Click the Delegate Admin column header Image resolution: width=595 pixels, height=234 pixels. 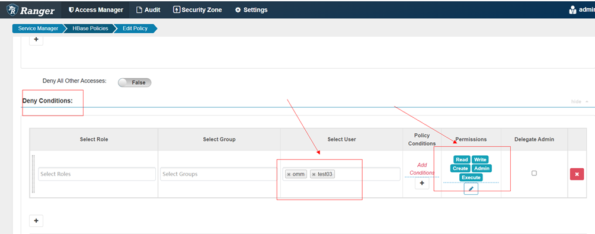535,140
